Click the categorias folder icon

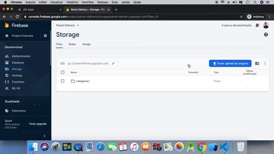coord(73,81)
